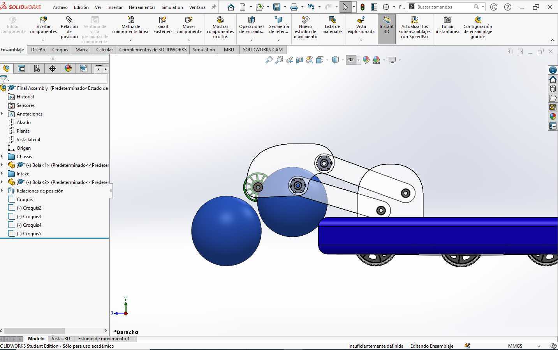The height and width of the screenshot is (350, 558).
Task: Click Actualizar los subensamblajes con SpeedPak
Action: click(415, 28)
